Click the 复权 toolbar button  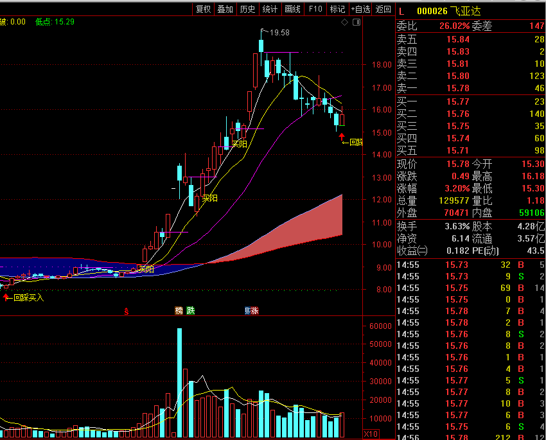pos(204,9)
